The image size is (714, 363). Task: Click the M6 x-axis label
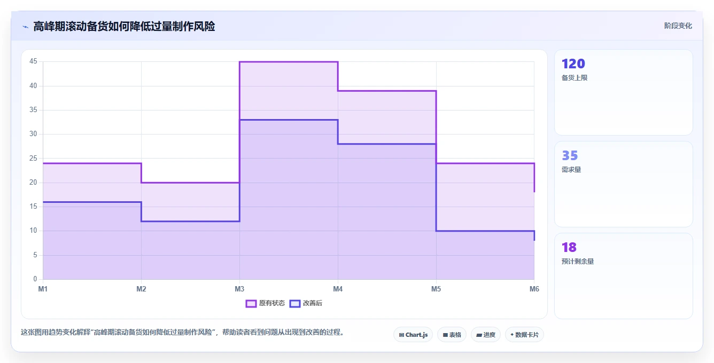[534, 289]
